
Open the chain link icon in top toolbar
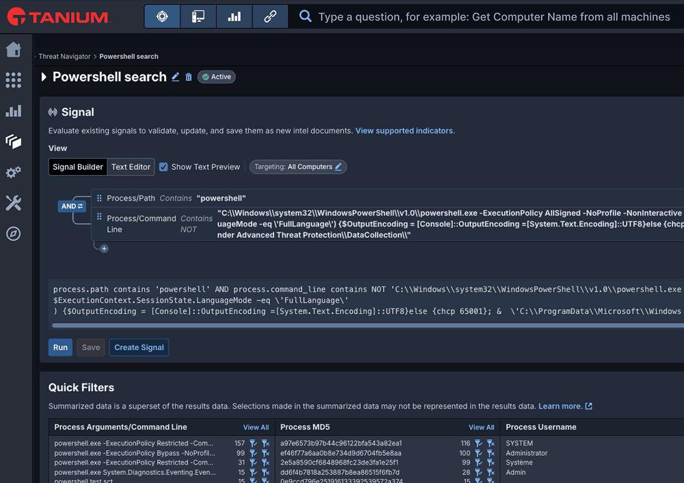coord(270,16)
